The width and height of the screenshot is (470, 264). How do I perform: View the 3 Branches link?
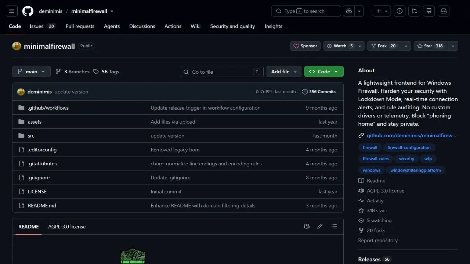[x=73, y=71]
